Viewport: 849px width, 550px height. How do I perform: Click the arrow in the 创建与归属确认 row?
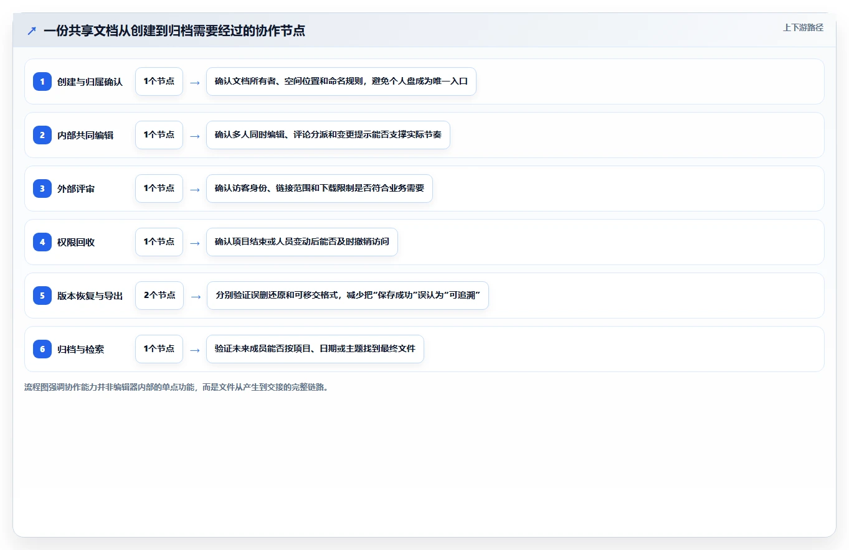195,82
